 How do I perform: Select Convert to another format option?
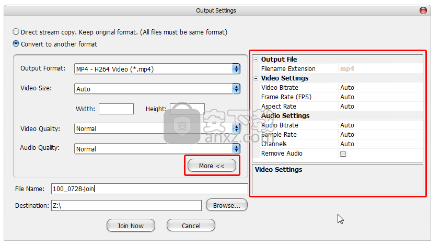point(16,44)
